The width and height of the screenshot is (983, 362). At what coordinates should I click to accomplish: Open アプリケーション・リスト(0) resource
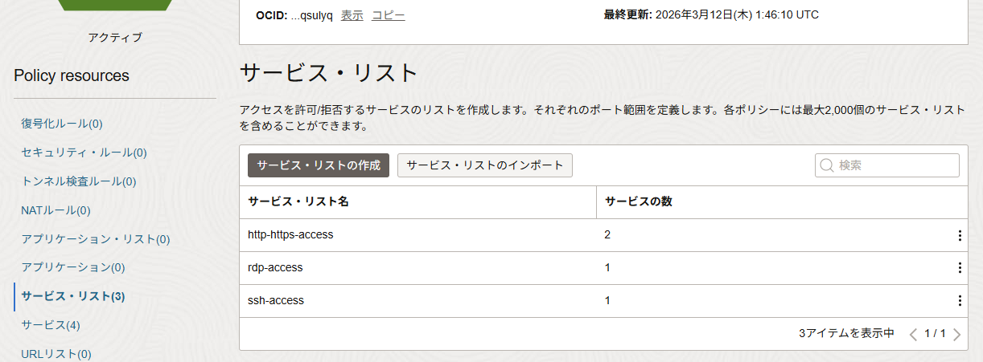pyautogui.click(x=96, y=239)
